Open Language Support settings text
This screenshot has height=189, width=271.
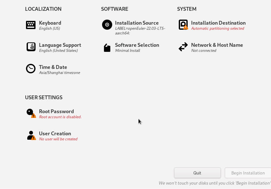click(x=60, y=45)
